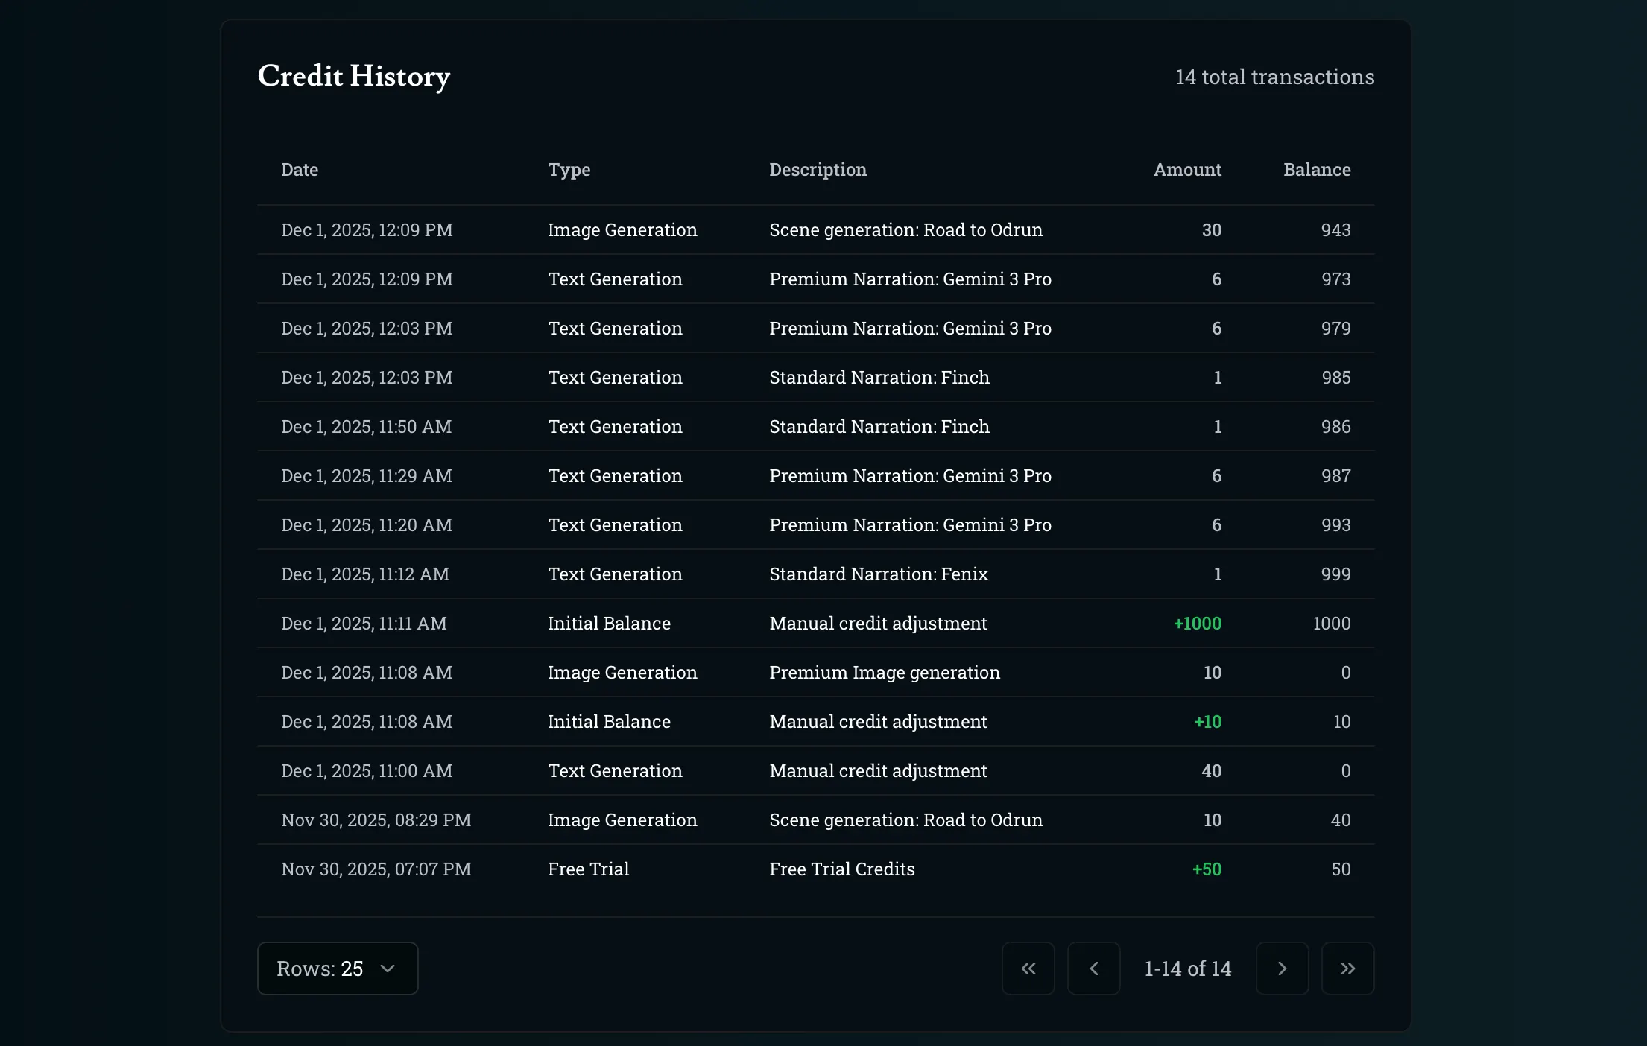Select the 12:09 PM Image Generation row
The width and height of the screenshot is (1647, 1046).
coord(622,229)
